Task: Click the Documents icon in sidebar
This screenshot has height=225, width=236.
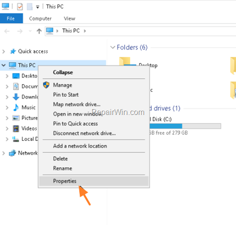Action: pyautogui.click(x=16, y=87)
